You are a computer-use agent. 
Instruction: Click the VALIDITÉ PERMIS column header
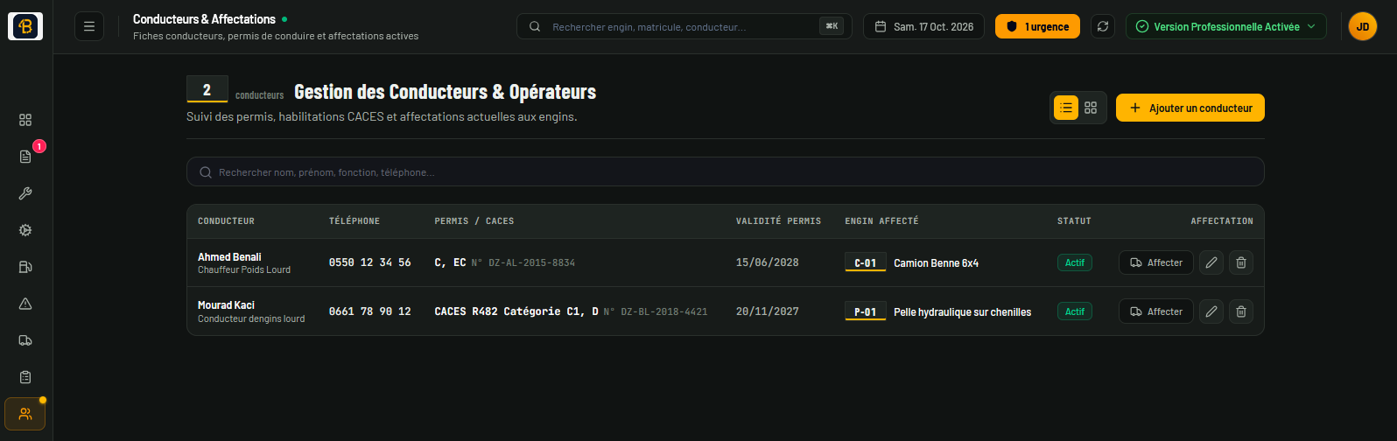(x=778, y=221)
